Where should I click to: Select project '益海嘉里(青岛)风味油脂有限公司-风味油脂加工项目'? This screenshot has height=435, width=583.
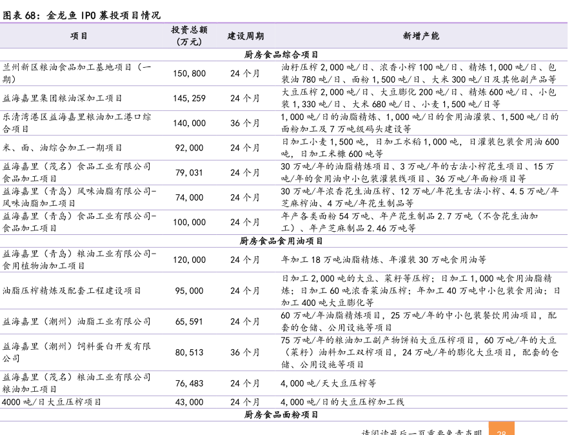tap(79, 197)
